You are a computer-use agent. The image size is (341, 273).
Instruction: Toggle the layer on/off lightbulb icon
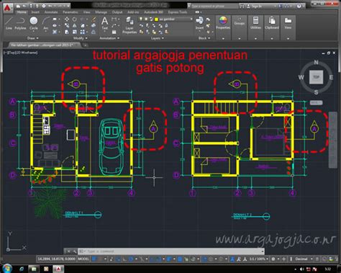pyautogui.click(x=141, y=19)
